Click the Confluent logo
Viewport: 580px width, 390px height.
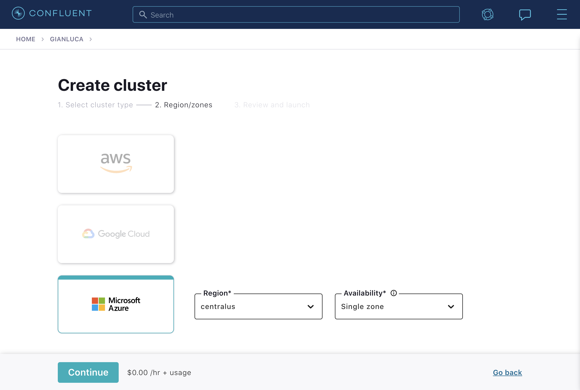(52, 13)
